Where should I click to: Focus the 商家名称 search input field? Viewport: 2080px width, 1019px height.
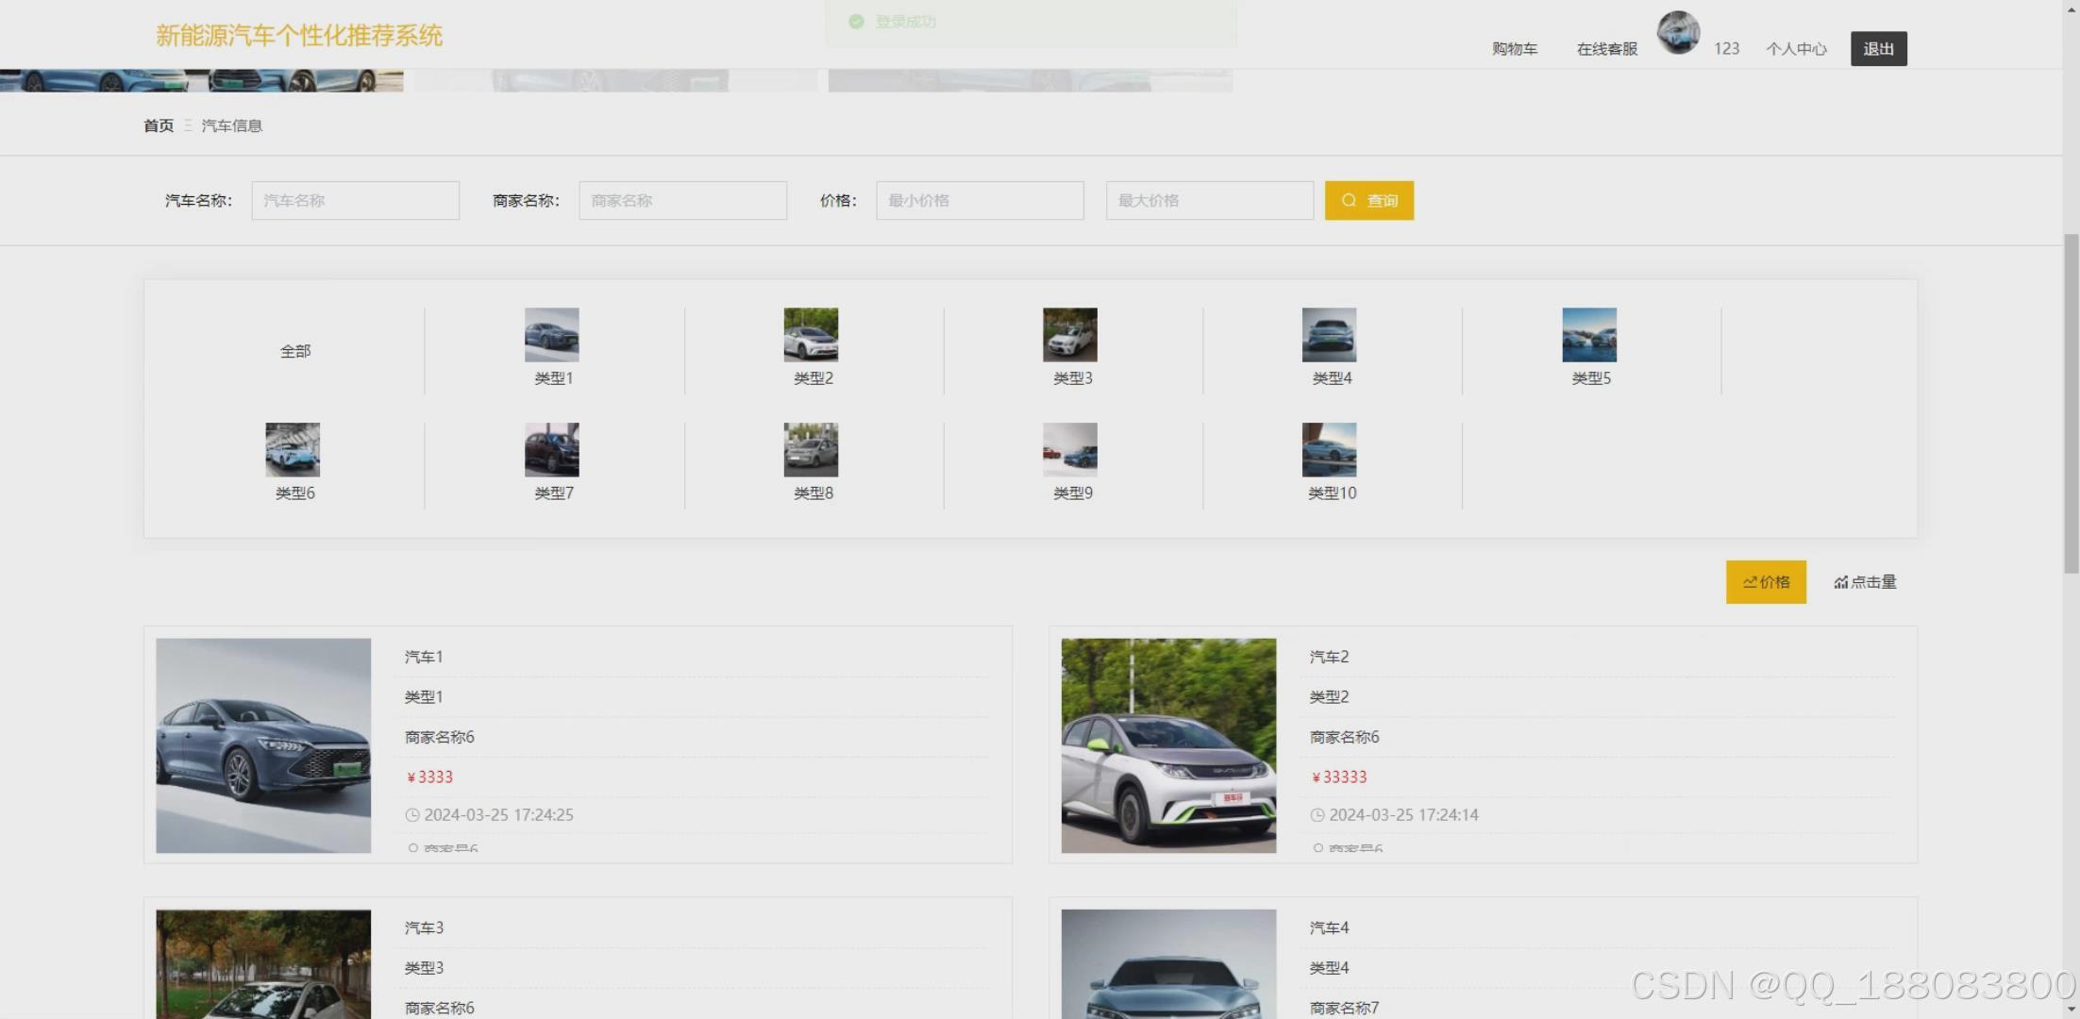pyautogui.click(x=682, y=200)
